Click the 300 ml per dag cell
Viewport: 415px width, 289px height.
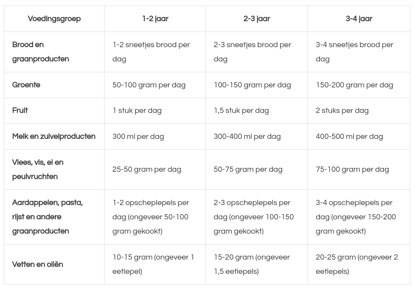(x=138, y=136)
